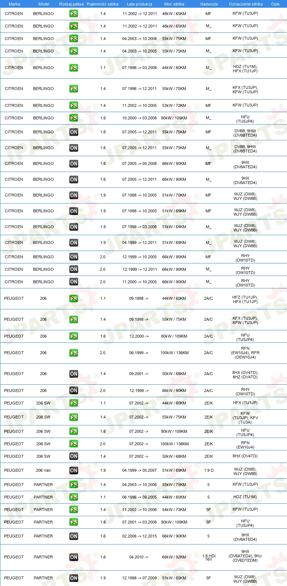Click petrol icon in Peugeot 206 12.2000 row

74,336
